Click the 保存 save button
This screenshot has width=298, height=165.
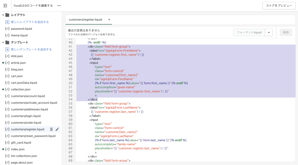pyautogui.click(x=286, y=33)
